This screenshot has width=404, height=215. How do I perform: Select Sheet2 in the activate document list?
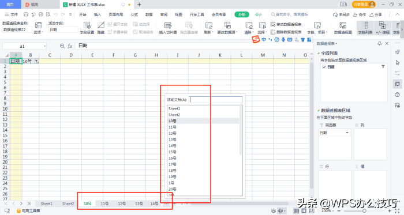pyautogui.click(x=174, y=115)
